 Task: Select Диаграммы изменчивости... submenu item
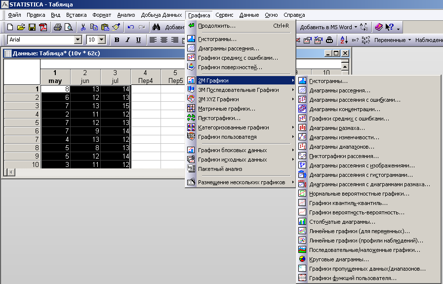coord(368,137)
